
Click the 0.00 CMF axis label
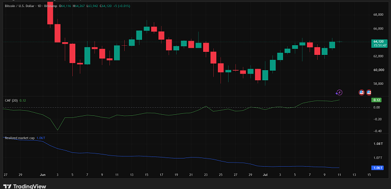[x=376, y=107]
